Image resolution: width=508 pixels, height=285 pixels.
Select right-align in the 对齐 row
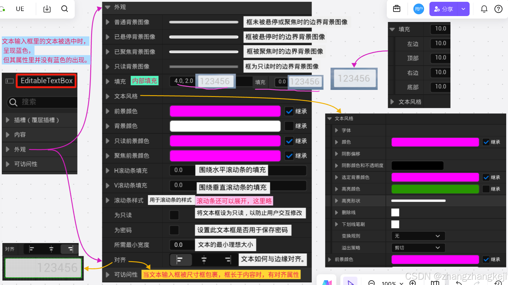coord(228,259)
